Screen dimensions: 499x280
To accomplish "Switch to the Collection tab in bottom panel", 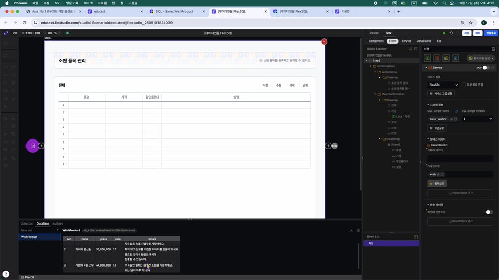I will 27,224.
